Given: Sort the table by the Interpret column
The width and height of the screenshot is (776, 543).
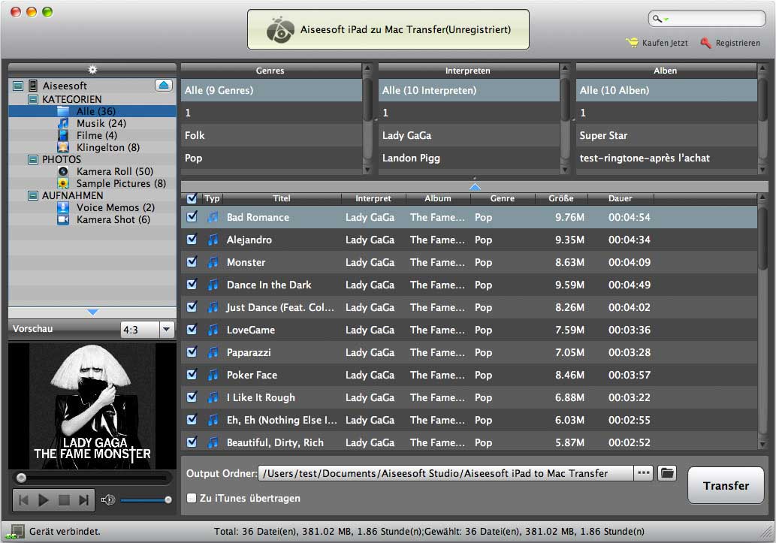Looking at the screenshot, I should pos(373,198).
